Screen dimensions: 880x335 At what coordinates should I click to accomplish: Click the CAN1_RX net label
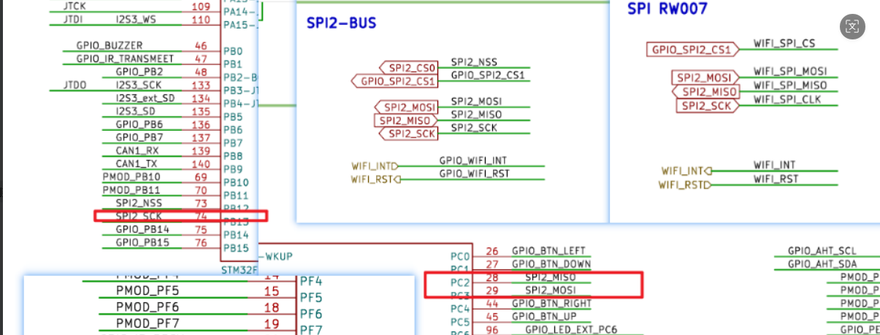click(x=137, y=150)
